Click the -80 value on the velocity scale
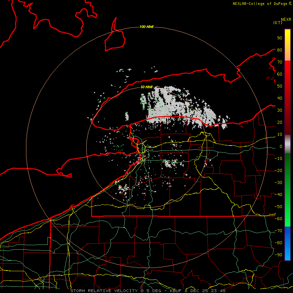 click(x=278, y=243)
